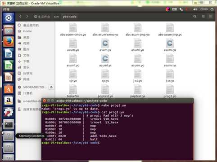Select file asuml.yo

point(73,60)
